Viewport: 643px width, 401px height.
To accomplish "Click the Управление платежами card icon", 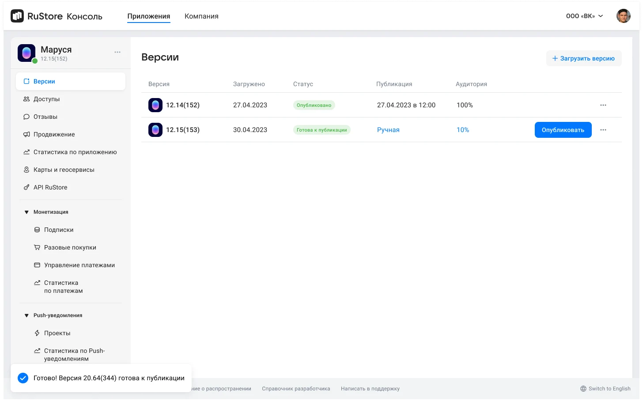I will [x=37, y=265].
